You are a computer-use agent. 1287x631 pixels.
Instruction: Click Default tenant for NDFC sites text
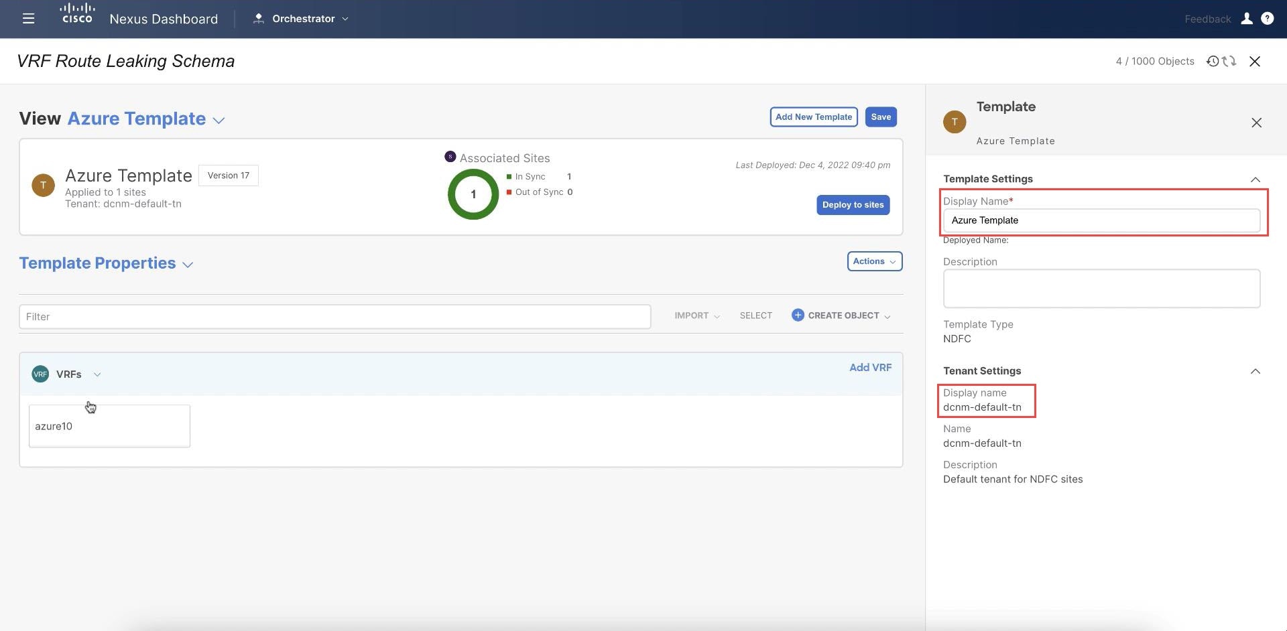coord(1012,480)
